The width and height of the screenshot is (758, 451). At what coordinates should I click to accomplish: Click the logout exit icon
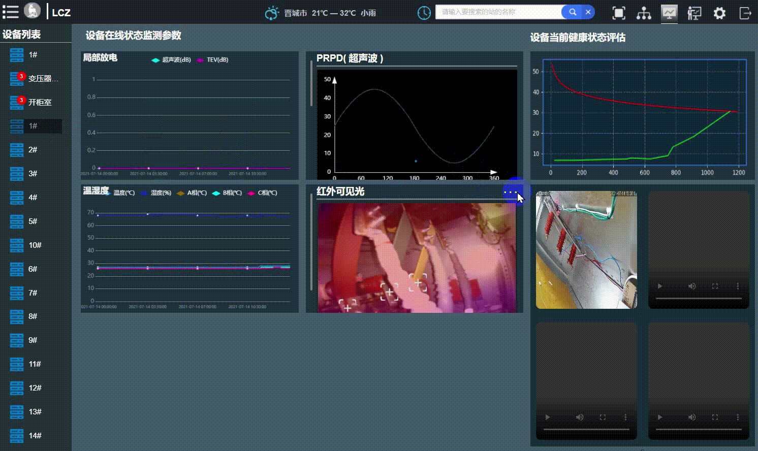point(746,12)
